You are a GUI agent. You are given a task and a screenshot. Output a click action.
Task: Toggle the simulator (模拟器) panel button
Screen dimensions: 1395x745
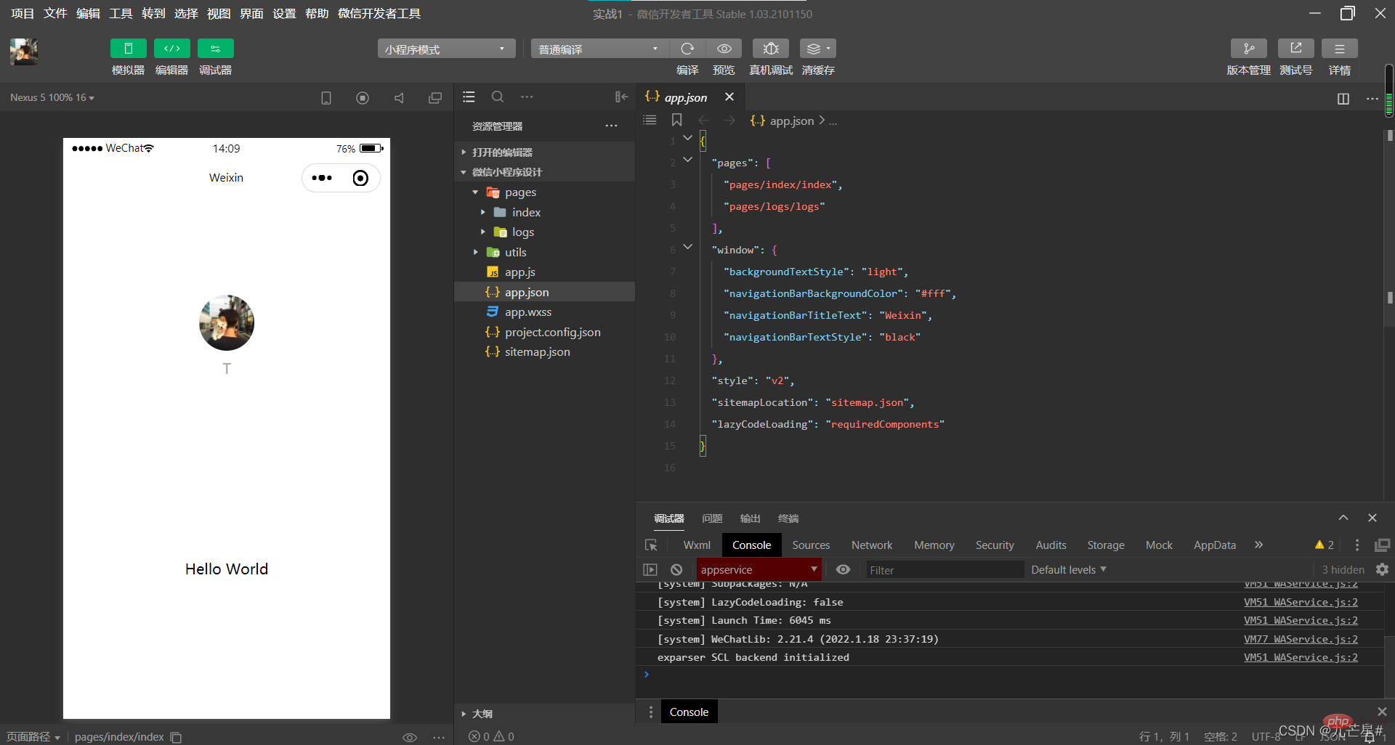[128, 49]
